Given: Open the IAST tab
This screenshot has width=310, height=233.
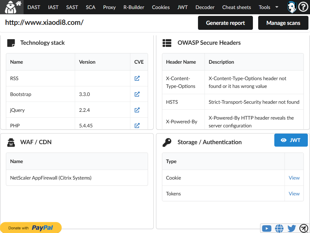Looking at the screenshot, I should (x=53, y=7).
